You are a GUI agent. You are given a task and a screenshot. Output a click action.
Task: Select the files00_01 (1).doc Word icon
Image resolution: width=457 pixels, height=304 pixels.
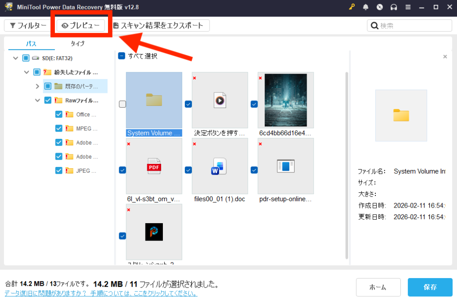point(220,166)
